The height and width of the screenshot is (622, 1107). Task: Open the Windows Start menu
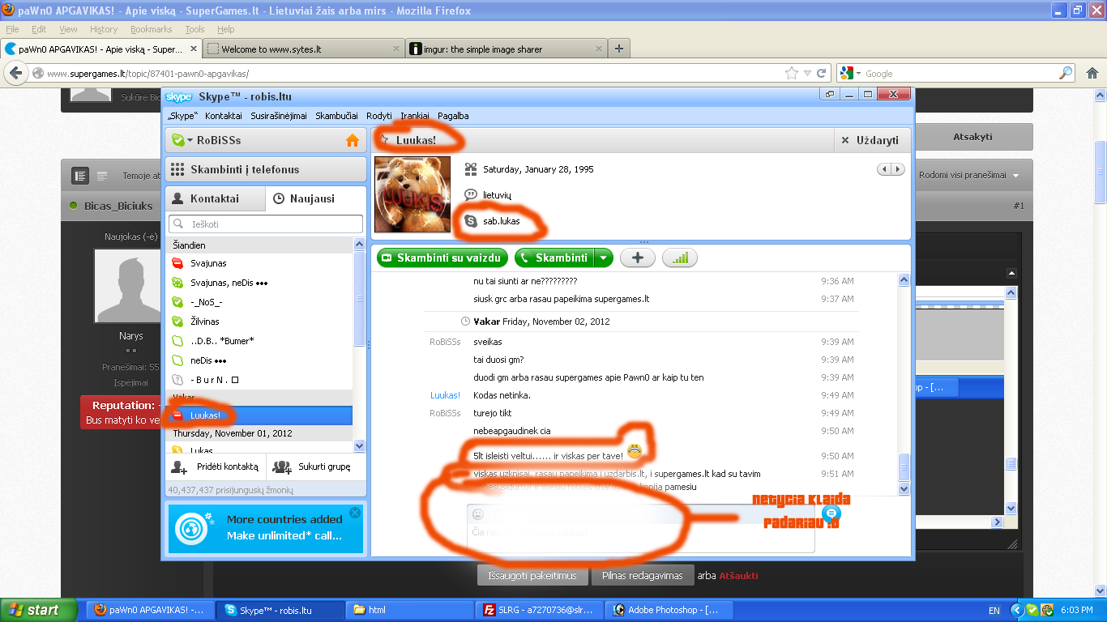(38, 610)
